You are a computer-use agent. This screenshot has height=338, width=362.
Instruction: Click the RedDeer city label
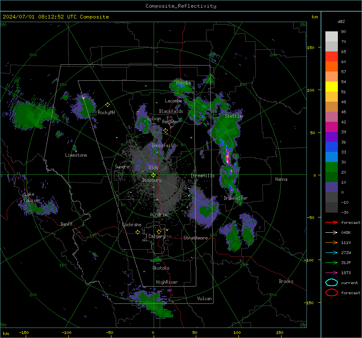point(171,122)
